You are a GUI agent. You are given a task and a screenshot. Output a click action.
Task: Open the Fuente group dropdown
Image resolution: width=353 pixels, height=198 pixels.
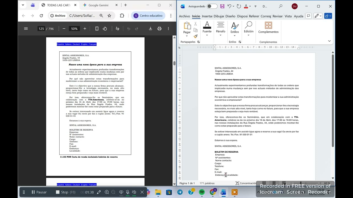tap(207, 29)
